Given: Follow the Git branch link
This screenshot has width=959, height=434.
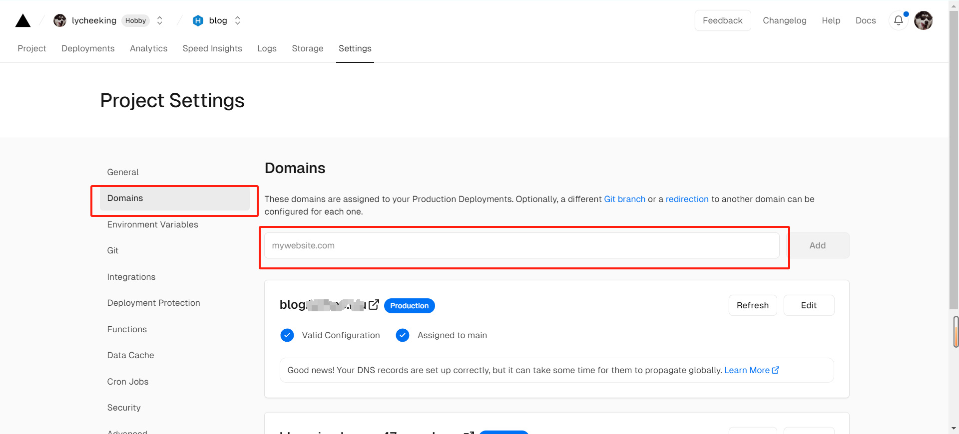Looking at the screenshot, I should pos(624,199).
